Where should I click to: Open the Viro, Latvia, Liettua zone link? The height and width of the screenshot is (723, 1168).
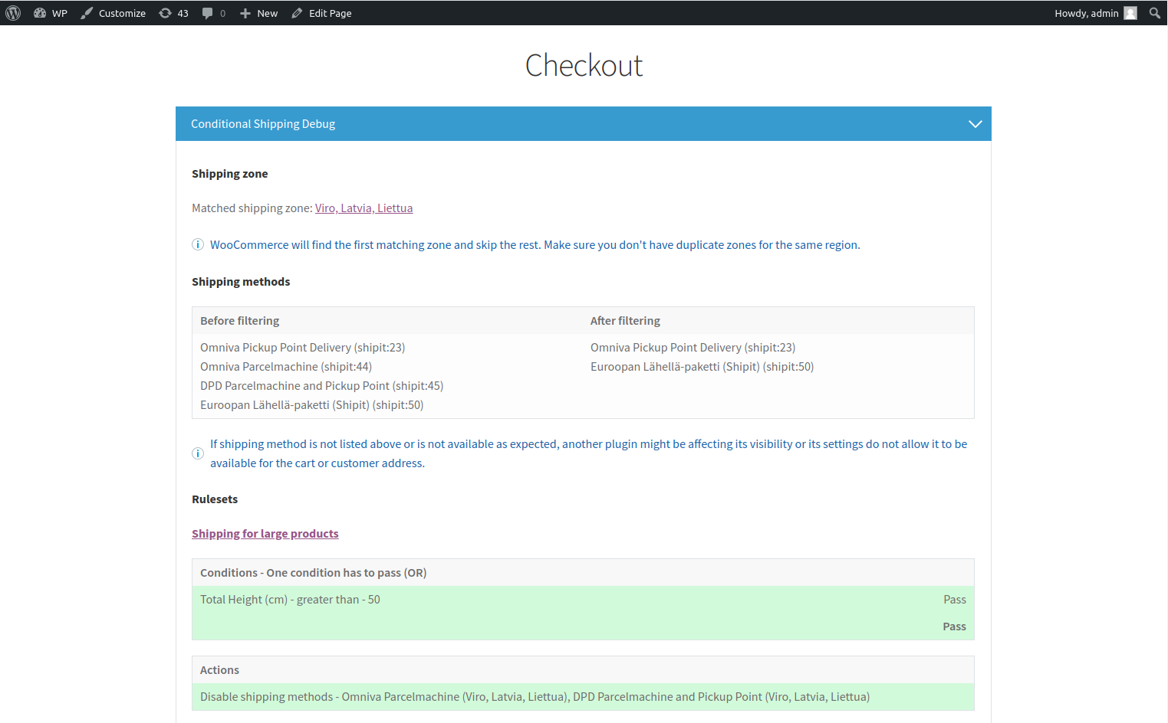(x=364, y=208)
